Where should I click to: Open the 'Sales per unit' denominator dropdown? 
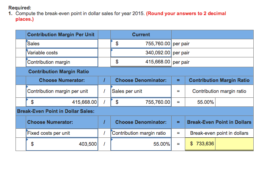coord(141,91)
